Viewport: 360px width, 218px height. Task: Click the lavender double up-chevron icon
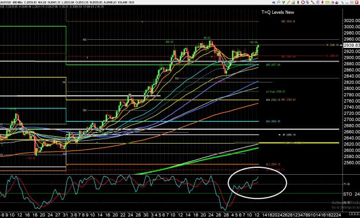pyautogui.click(x=279, y=2)
